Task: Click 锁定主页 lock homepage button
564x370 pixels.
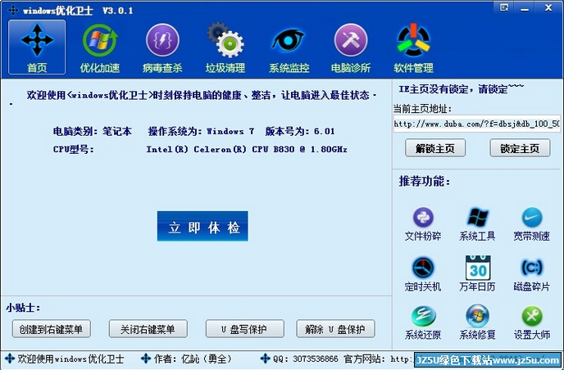Action: (x=520, y=148)
